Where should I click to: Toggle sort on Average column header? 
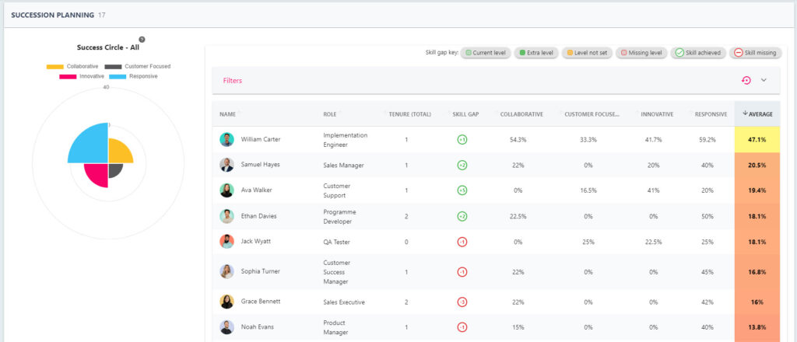(x=757, y=114)
